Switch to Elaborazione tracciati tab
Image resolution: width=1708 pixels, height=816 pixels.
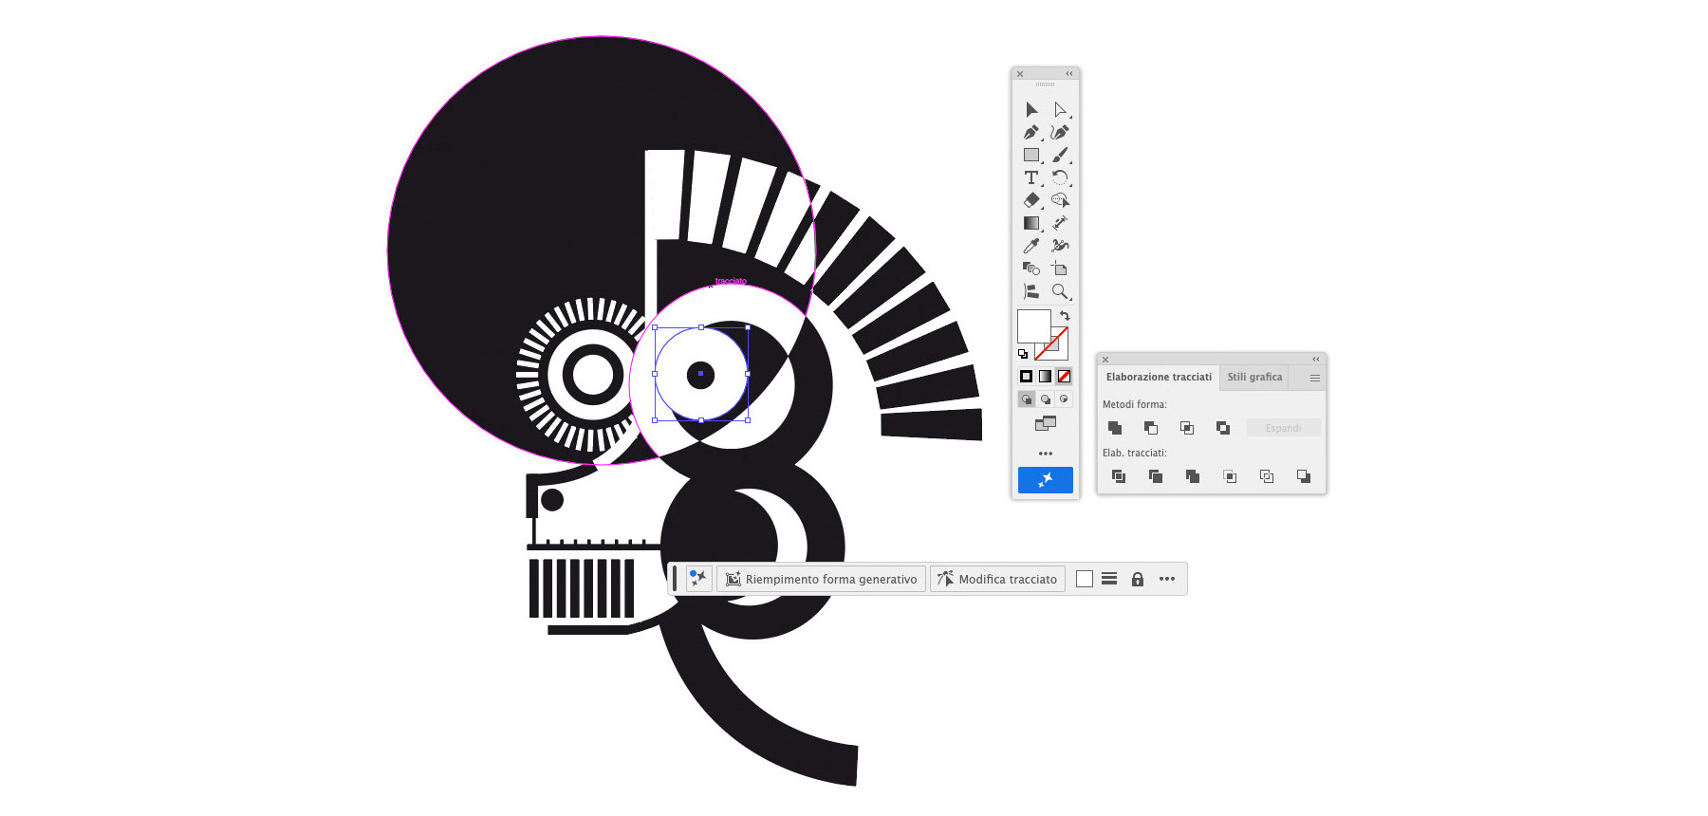(1159, 377)
